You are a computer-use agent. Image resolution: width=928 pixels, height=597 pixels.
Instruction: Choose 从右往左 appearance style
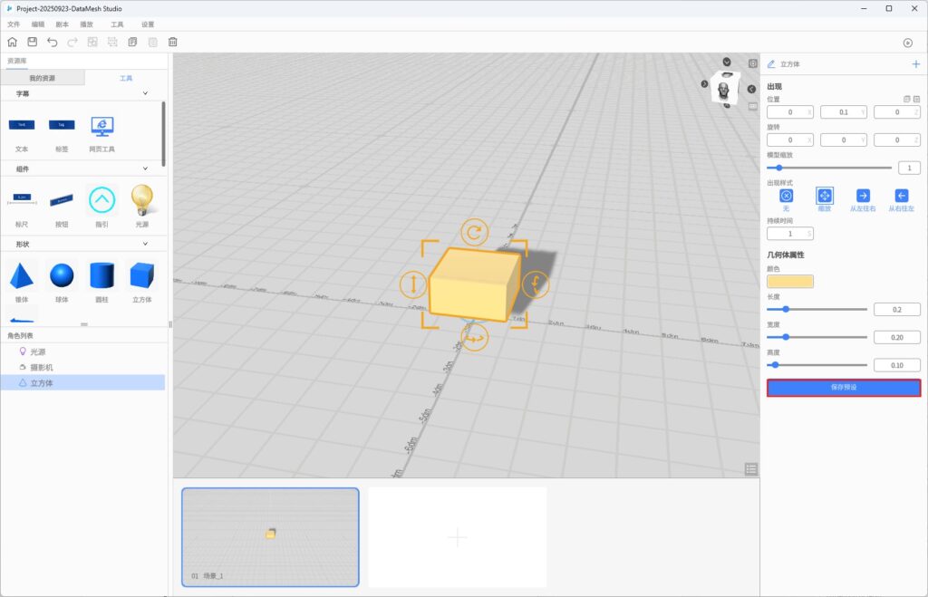[901, 196]
